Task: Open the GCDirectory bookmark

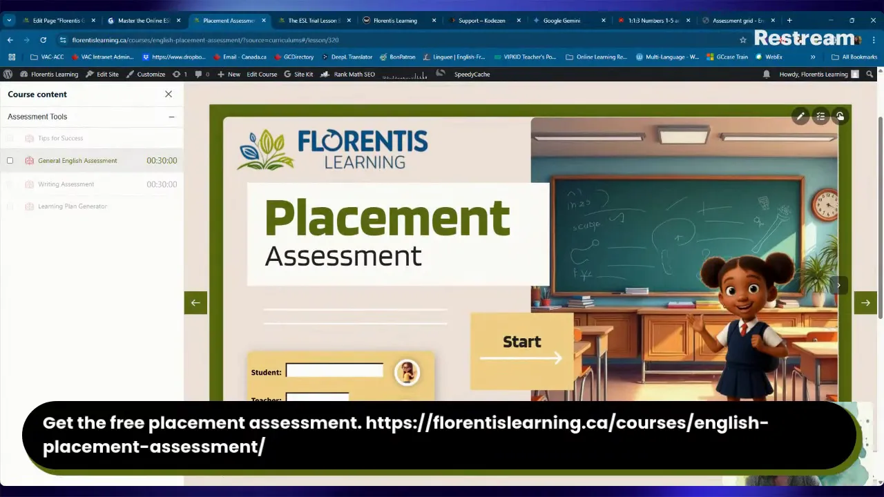Action: 293,57
